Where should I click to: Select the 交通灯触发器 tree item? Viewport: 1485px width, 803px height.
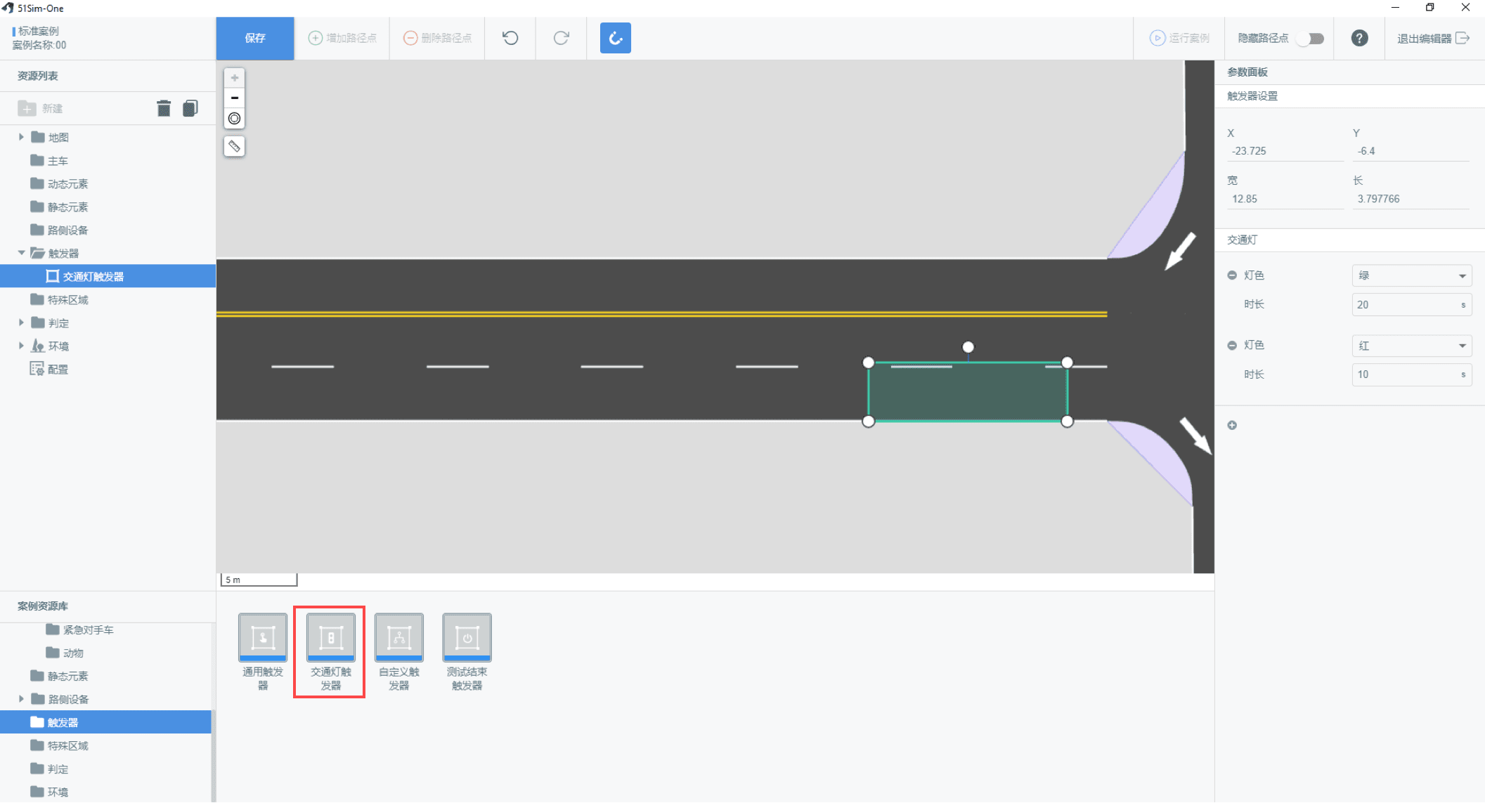108,276
